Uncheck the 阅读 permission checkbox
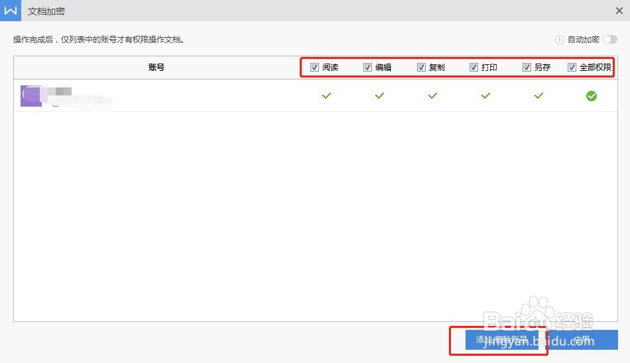This screenshot has height=363, width=630. coord(314,67)
